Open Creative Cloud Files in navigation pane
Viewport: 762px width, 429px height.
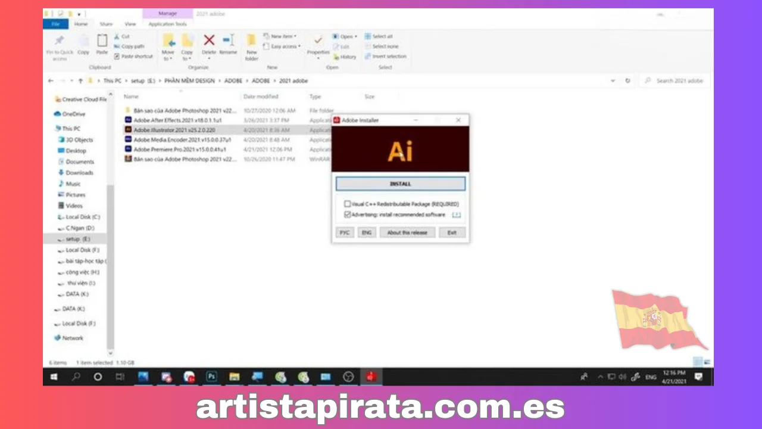80,100
